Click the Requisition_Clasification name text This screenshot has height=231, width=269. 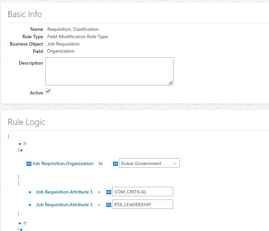click(x=73, y=29)
